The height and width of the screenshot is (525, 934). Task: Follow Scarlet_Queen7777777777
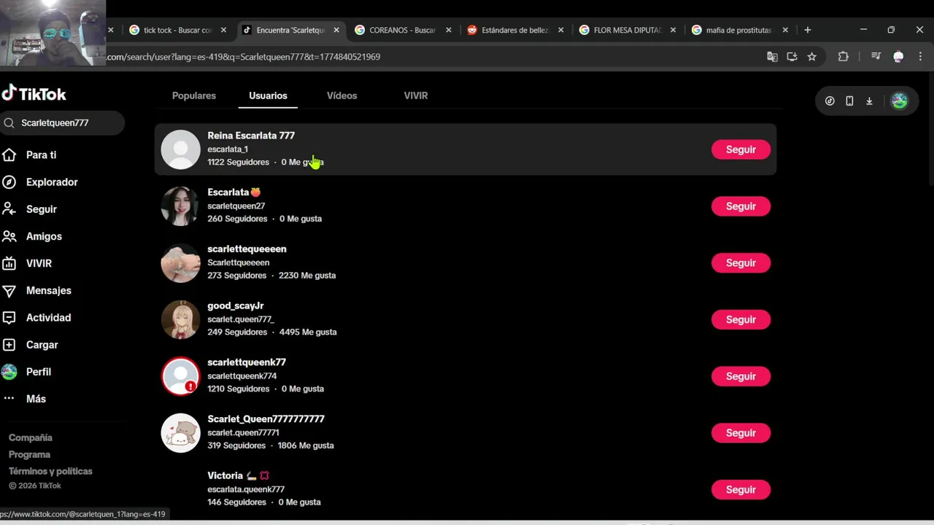click(x=741, y=433)
